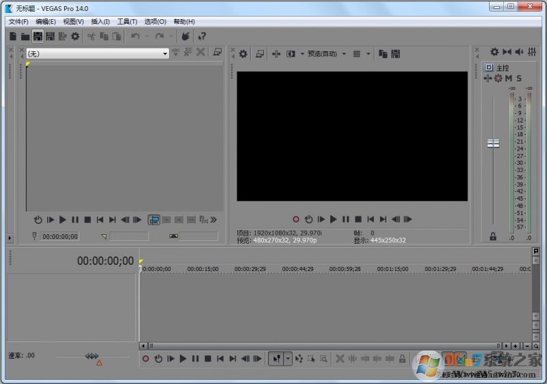Create a new project from toolbar
547x384 pixels.
(13, 36)
